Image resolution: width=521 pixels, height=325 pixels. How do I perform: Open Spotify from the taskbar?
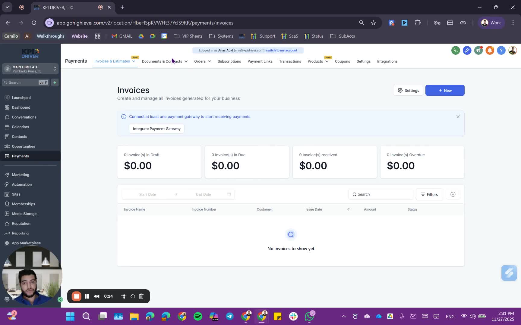[198, 316]
